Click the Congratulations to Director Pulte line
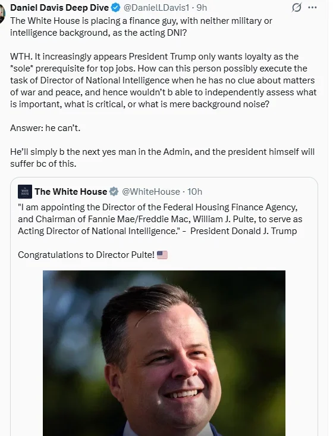This screenshot has width=336, height=436. click(x=86, y=255)
